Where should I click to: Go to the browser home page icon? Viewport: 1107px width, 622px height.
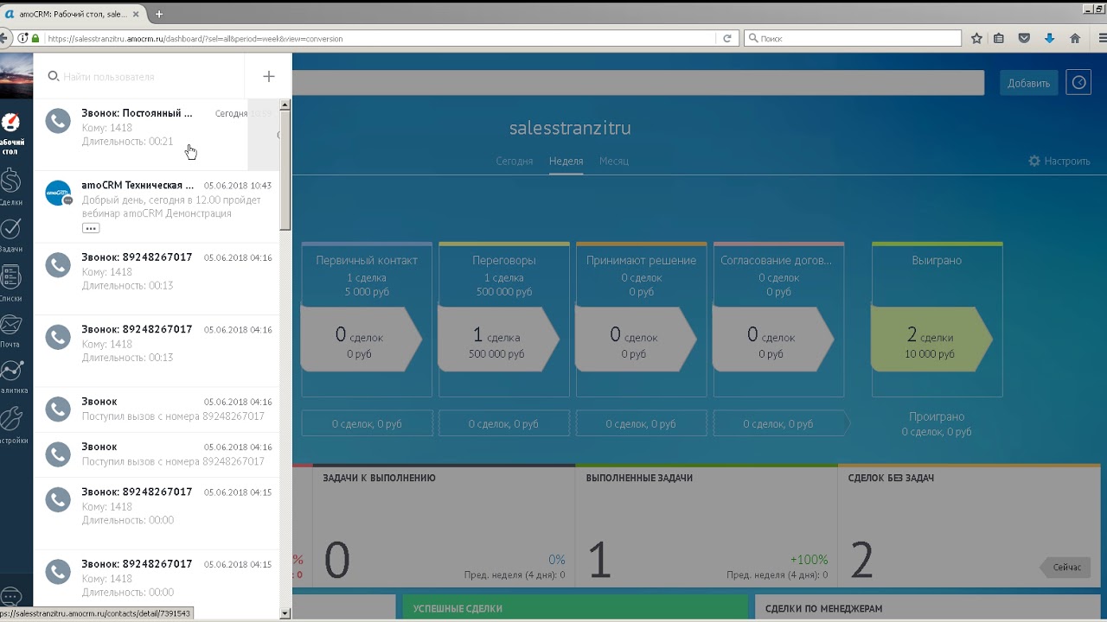pyautogui.click(x=1075, y=38)
